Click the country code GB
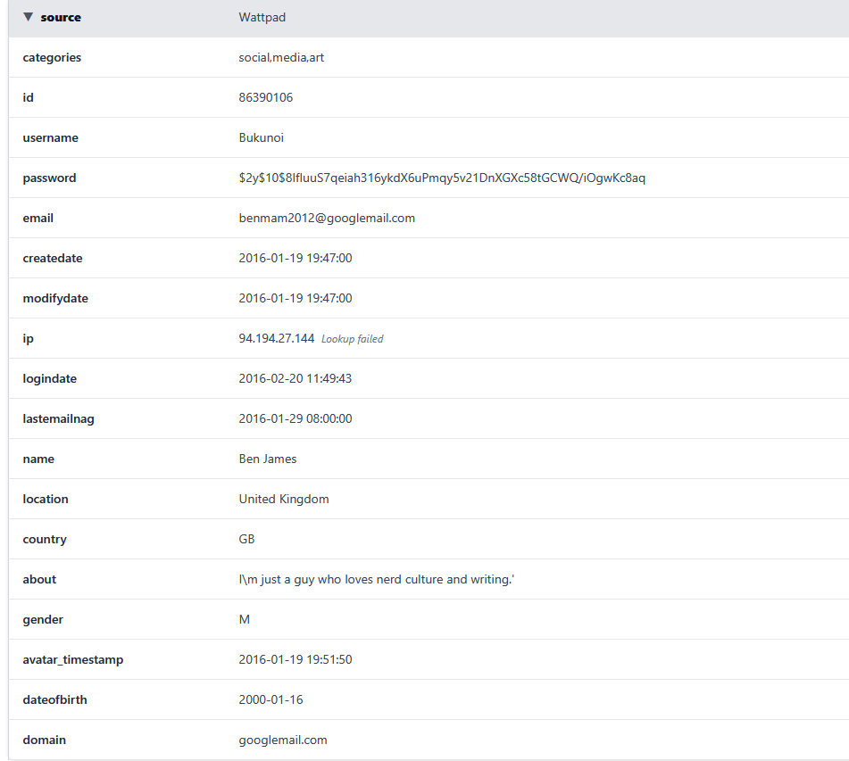849x761 pixels. [246, 539]
